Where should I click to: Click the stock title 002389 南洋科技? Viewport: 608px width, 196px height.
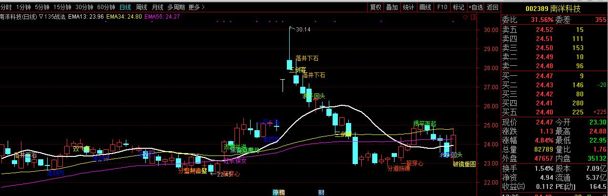[x=553, y=9]
